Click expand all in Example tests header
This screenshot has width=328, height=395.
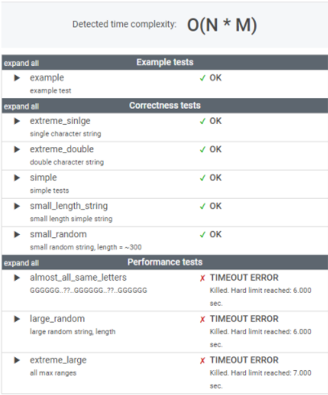point(22,64)
